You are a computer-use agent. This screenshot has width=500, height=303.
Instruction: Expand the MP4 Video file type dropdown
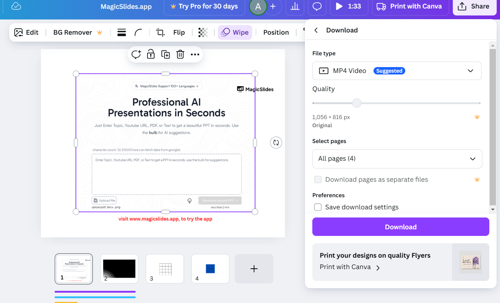pyautogui.click(x=397, y=71)
